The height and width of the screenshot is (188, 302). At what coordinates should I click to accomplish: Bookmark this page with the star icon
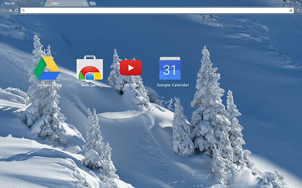click(x=291, y=10)
